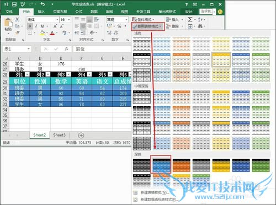Toggle align right
The width and height of the screenshot is (276, 205).
(89, 26)
